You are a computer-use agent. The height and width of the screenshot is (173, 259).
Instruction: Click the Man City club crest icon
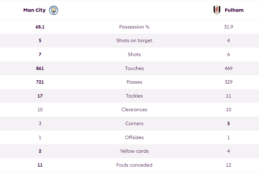coord(54,10)
